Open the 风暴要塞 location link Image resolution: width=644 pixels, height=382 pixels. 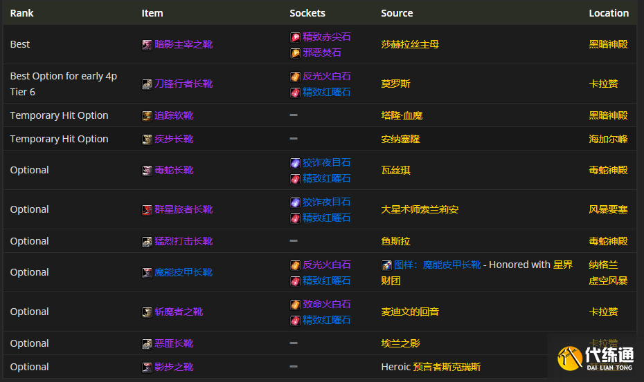tap(608, 209)
